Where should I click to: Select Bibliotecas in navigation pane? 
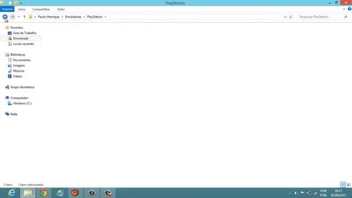[x=18, y=54]
